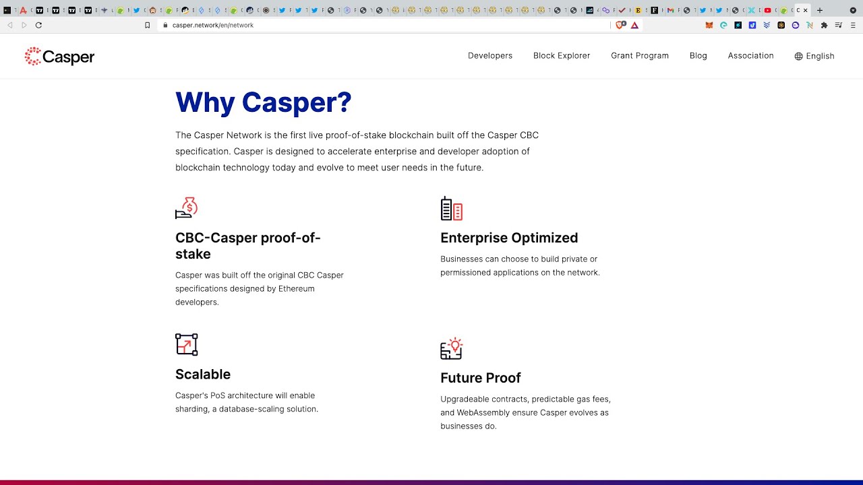Switch to the red checkmark favicon tab
The height and width of the screenshot is (485, 863).
pyautogui.click(x=622, y=10)
